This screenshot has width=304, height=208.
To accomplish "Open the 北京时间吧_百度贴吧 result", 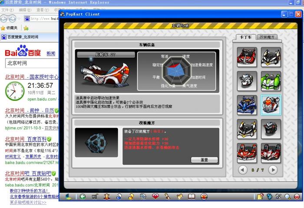I will point(28,173).
